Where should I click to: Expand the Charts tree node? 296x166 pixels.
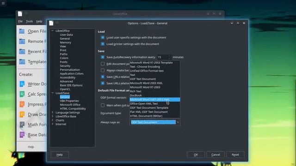(53, 120)
